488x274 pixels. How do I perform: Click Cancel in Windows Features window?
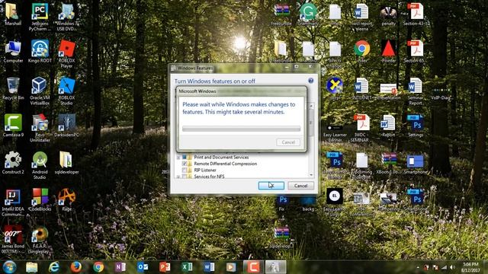click(300, 186)
